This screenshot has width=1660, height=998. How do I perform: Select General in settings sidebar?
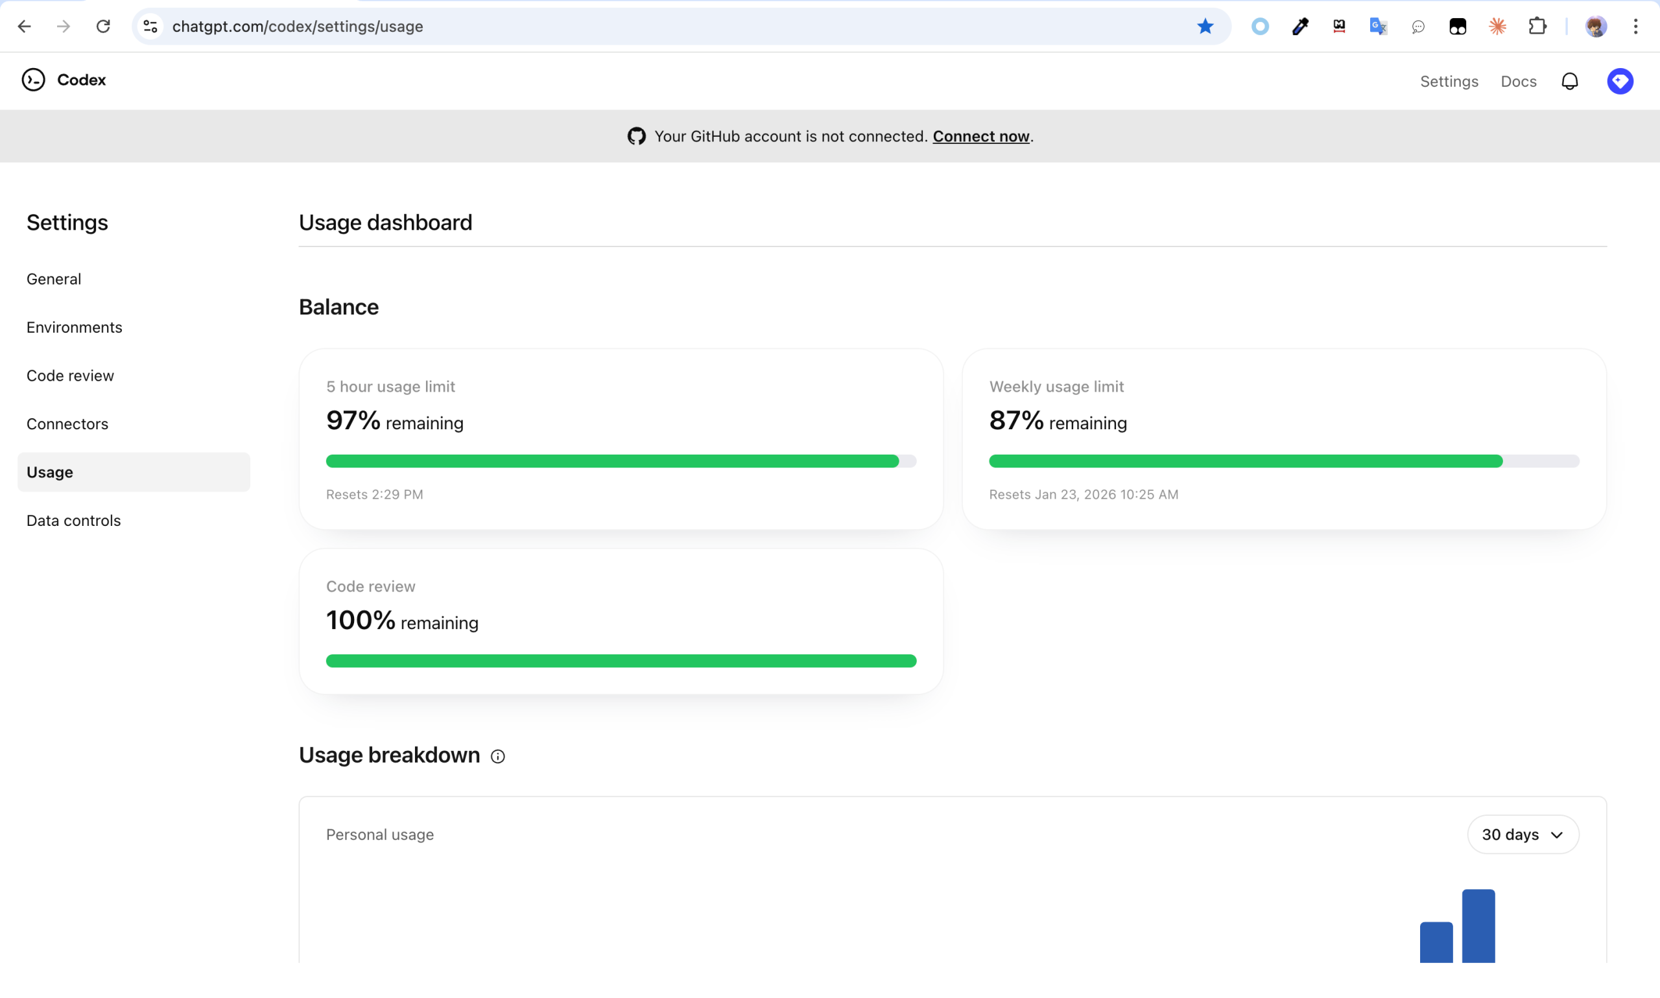[x=54, y=279]
